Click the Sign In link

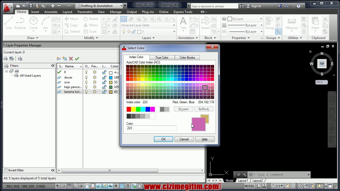(256, 6)
